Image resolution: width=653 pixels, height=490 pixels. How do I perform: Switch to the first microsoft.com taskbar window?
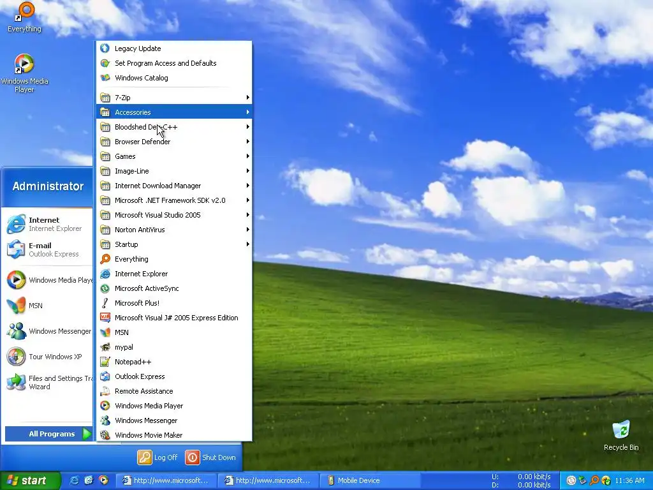(166, 480)
